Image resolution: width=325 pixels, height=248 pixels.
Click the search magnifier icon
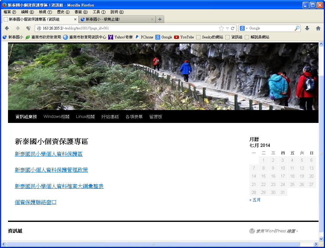click(x=297, y=28)
